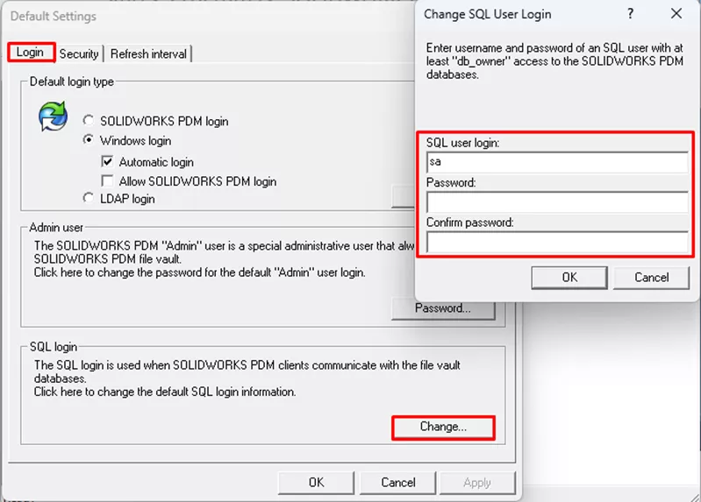Enable Allow SOLIDWORKS PDM login checkbox
The height and width of the screenshot is (502, 701).
pos(107,180)
